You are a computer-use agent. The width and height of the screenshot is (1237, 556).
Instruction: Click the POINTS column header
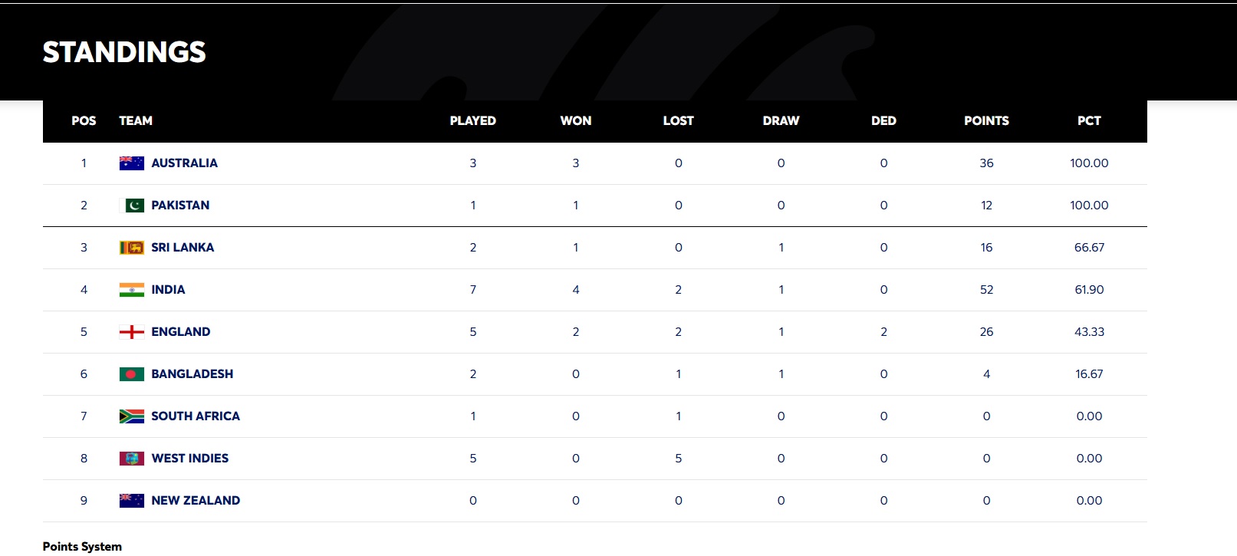click(986, 121)
